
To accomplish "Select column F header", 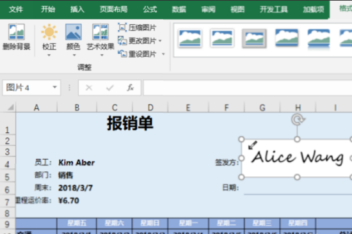I will tap(227, 107).
